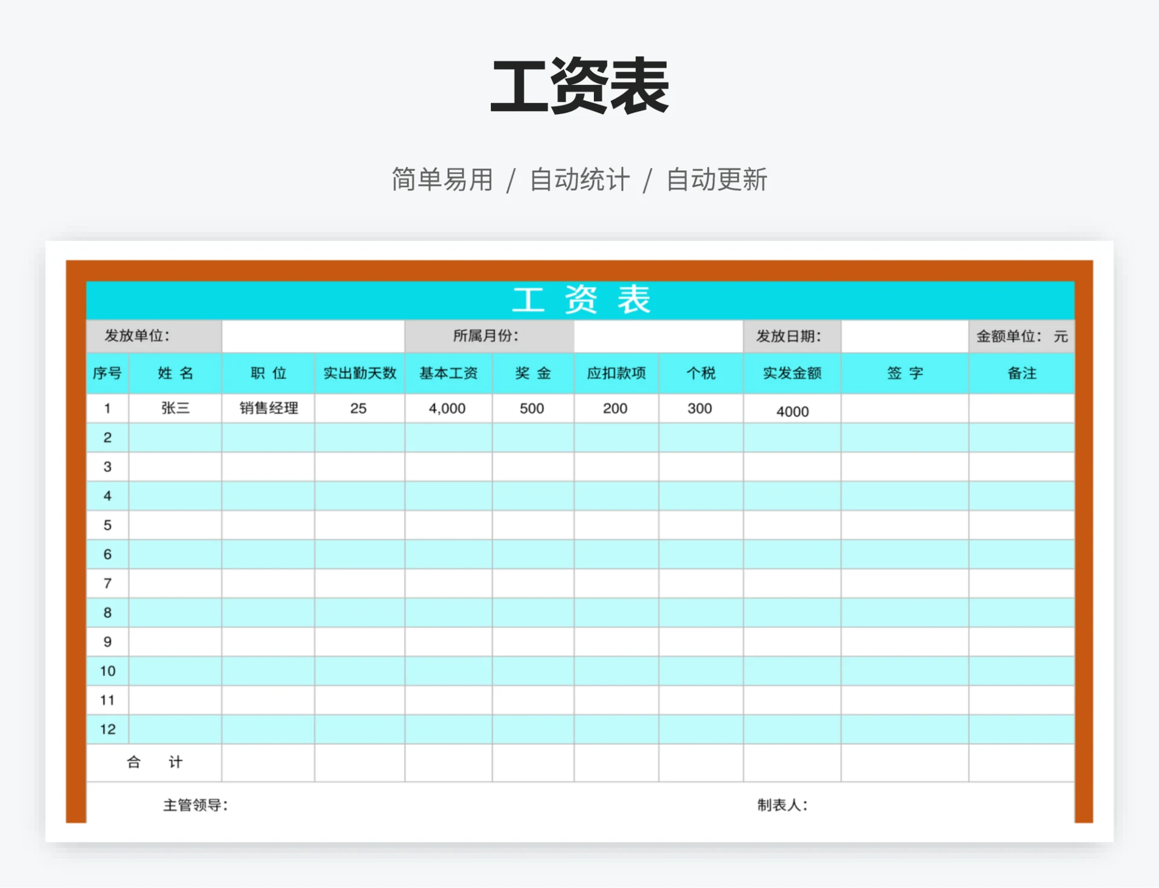Select the 工 资 表 table title bar
This screenshot has width=1159, height=888.
click(581, 299)
